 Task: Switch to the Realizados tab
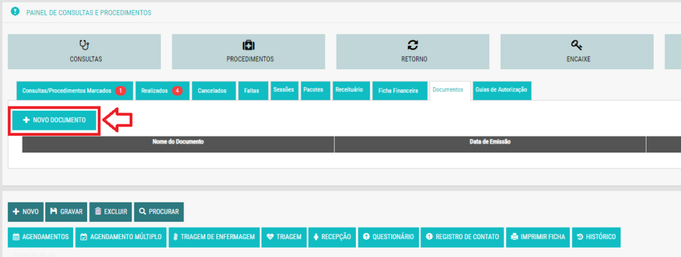162,91
